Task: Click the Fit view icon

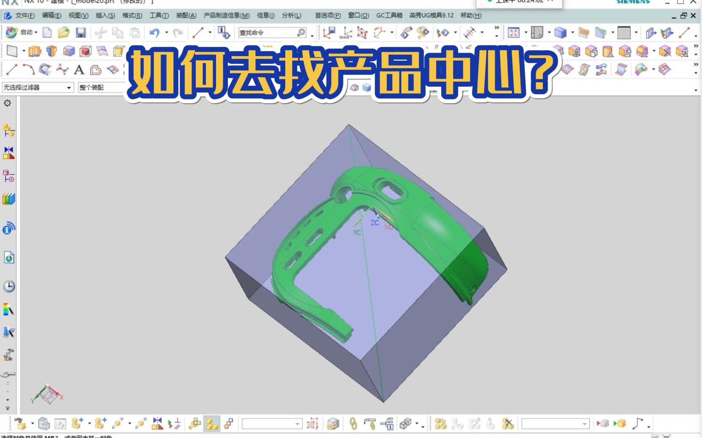Action: coord(513,32)
